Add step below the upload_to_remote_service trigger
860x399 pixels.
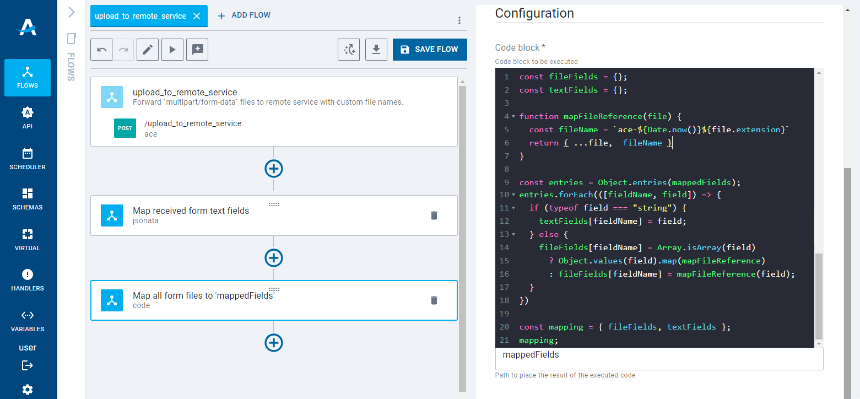(x=274, y=169)
